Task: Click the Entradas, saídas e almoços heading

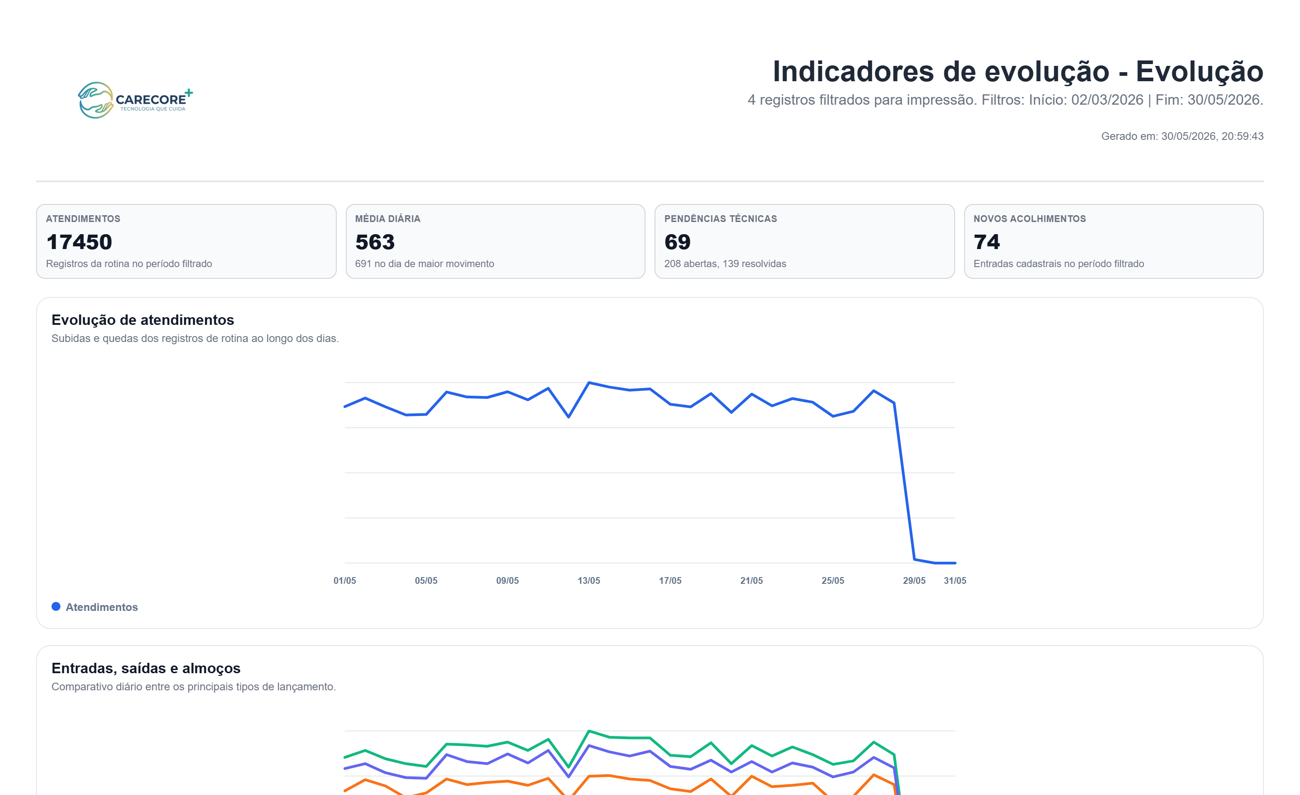Action: tap(146, 668)
